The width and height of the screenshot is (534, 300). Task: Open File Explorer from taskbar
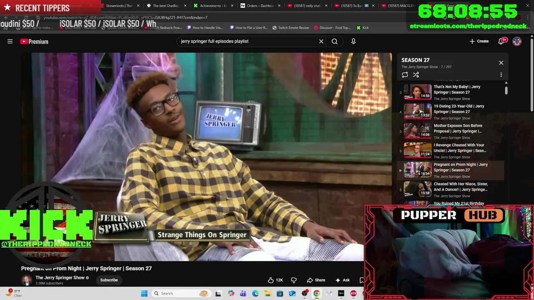tap(267, 293)
